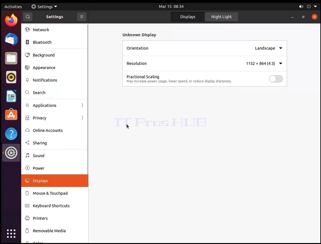Click the Settings title in sidebar header

click(55, 17)
